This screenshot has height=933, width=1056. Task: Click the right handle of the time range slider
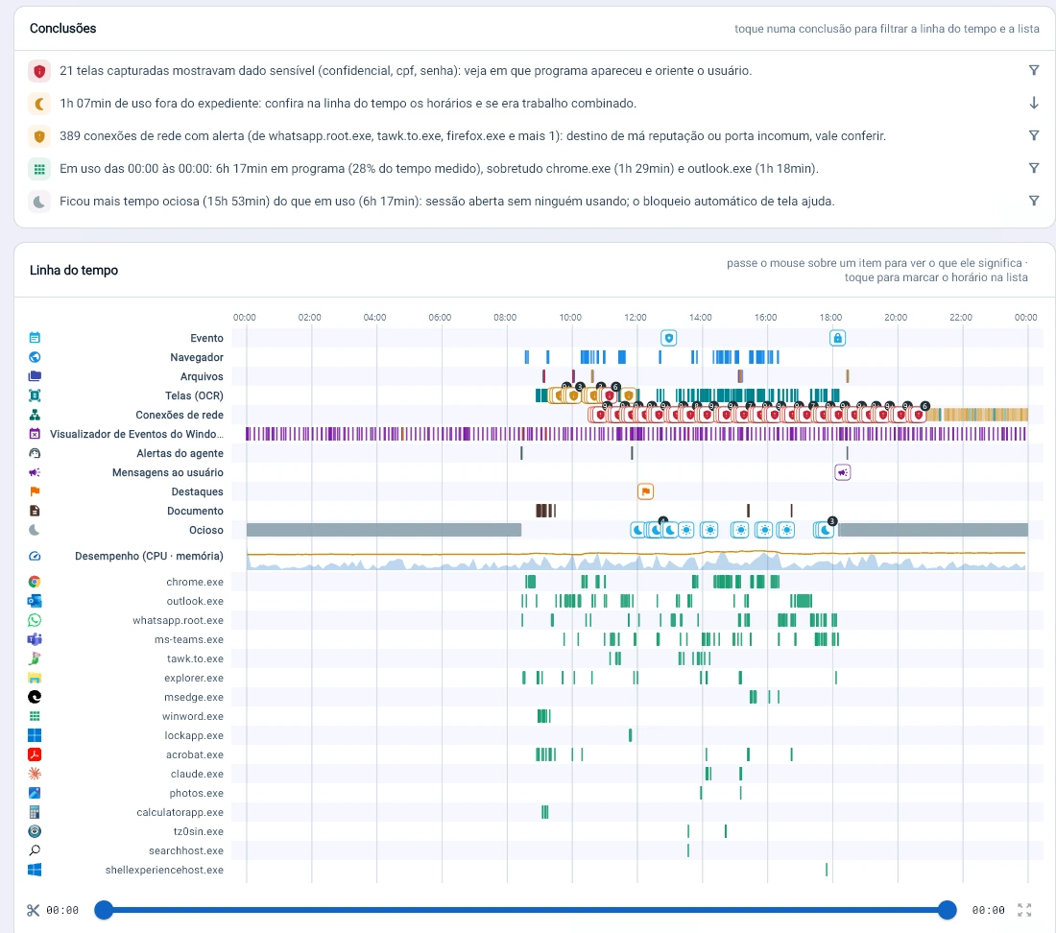tap(947, 910)
